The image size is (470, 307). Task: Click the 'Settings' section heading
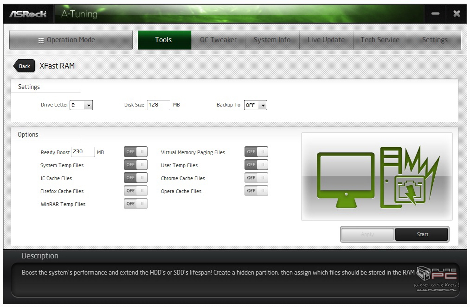pyautogui.click(x=29, y=87)
